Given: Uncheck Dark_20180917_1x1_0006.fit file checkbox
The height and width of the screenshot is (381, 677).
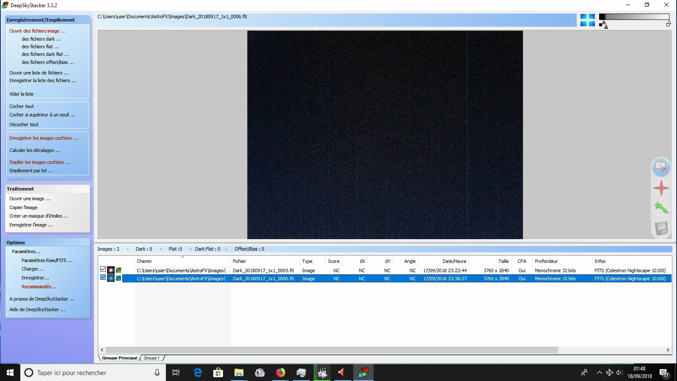Looking at the screenshot, I should tap(103, 277).
